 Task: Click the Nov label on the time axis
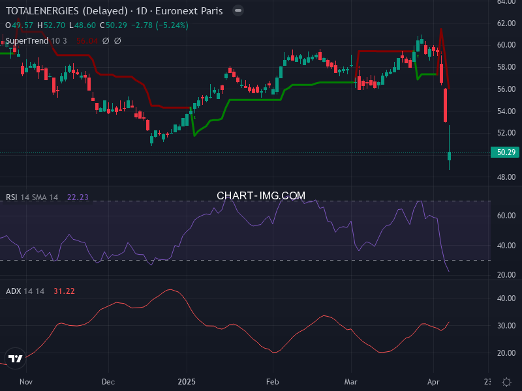tap(26, 382)
